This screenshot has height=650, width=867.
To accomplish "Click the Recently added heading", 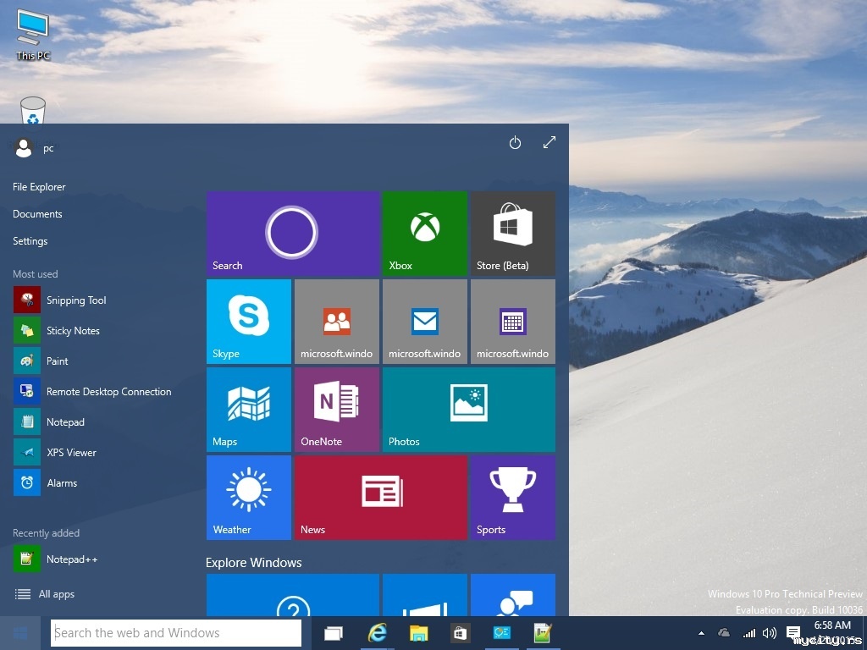I will coord(46,533).
